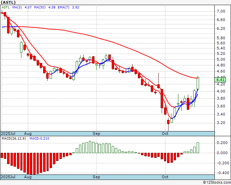Click the MA(3) value 4.07
231x185 pixels.
[x=28, y=7]
